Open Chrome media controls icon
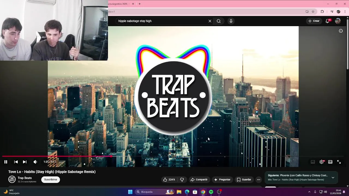The image size is (349, 196). pyautogui.click(x=332, y=12)
